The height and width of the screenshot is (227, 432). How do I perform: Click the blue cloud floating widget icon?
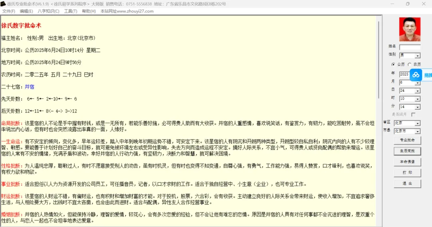click(416, 75)
